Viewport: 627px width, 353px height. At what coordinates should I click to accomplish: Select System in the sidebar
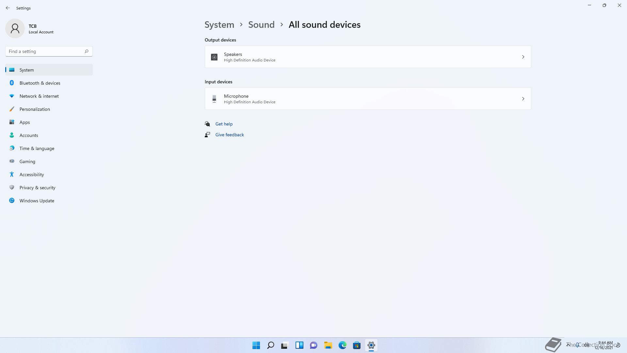tap(49, 70)
